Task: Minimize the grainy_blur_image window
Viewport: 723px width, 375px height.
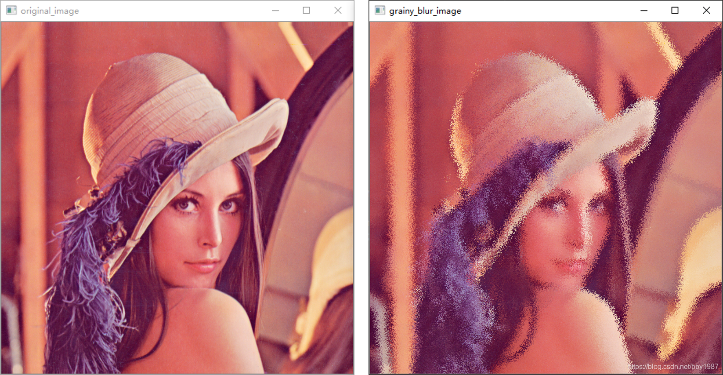Action: coord(644,11)
